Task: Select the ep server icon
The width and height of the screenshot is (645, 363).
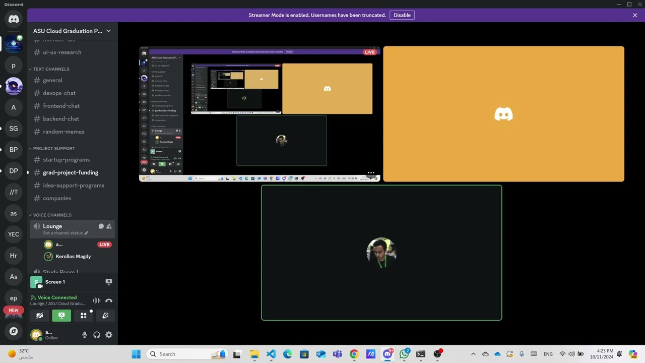Action: [14, 298]
